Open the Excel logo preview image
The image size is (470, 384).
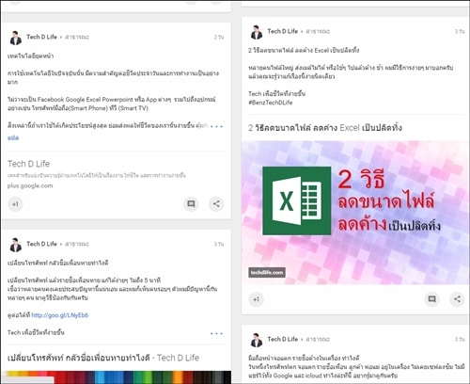(x=355, y=213)
